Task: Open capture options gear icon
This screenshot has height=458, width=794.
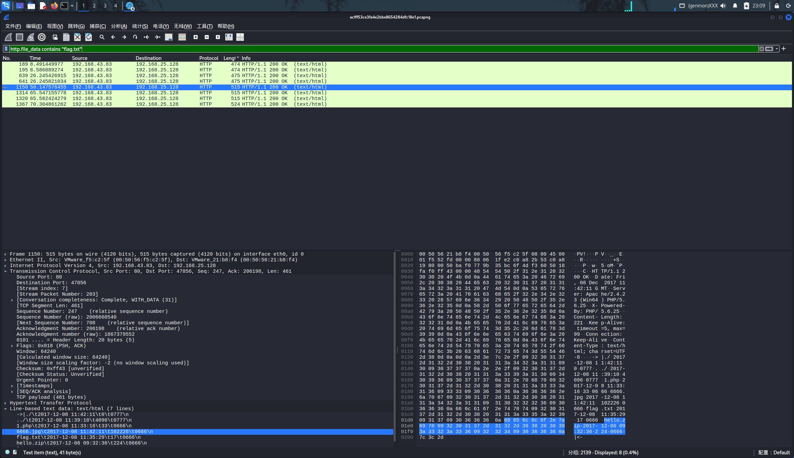Action: click(x=42, y=37)
